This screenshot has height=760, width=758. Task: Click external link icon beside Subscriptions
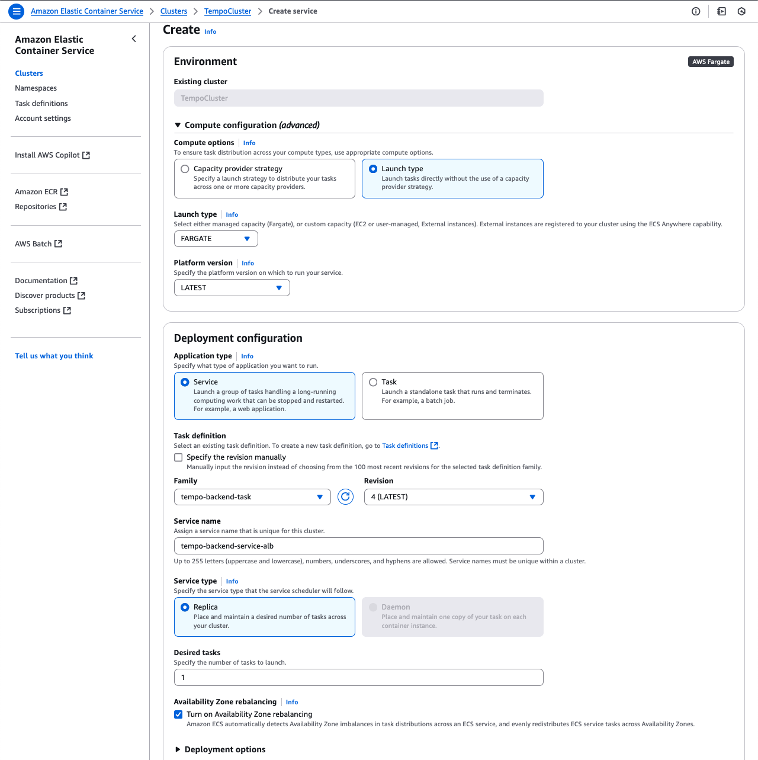[67, 310]
